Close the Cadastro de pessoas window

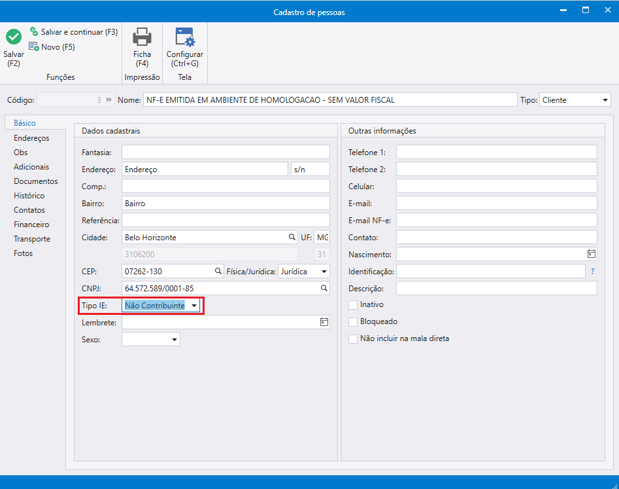coord(607,10)
